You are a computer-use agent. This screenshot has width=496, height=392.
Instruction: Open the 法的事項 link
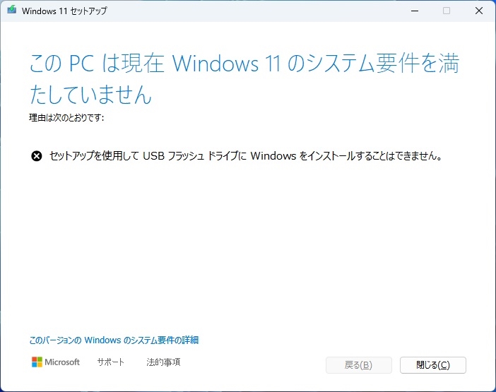(163, 362)
